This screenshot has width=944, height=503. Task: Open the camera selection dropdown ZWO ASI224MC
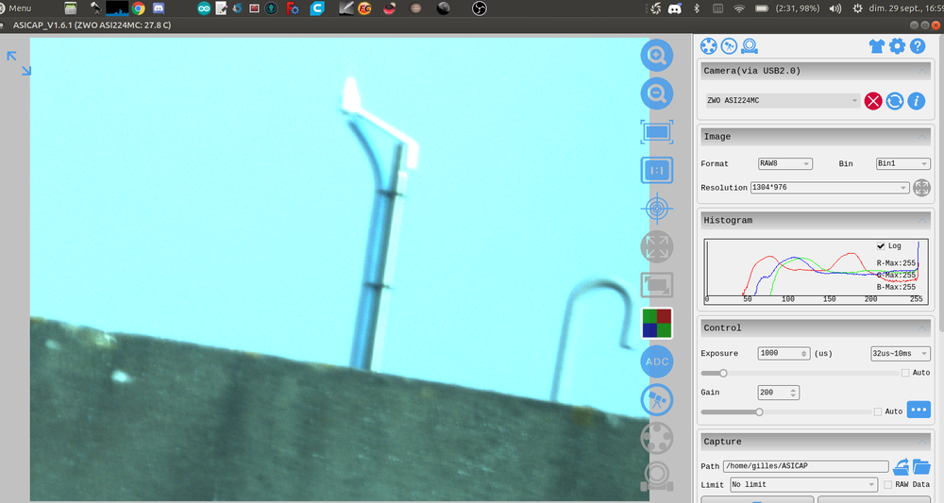click(x=782, y=100)
